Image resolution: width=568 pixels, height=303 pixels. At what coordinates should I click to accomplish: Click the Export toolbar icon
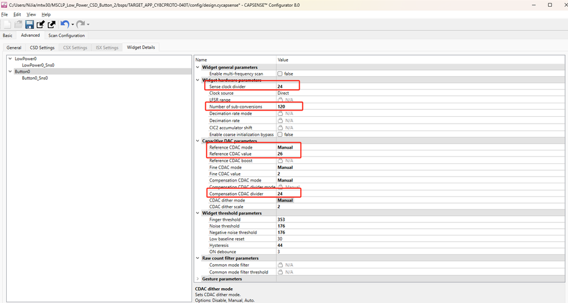(51, 24)
